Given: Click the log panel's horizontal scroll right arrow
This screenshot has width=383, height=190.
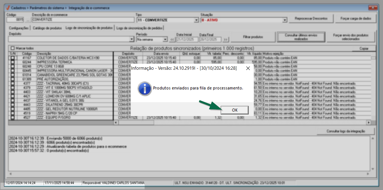Looking at the screenshot, I should coord(369,174).
